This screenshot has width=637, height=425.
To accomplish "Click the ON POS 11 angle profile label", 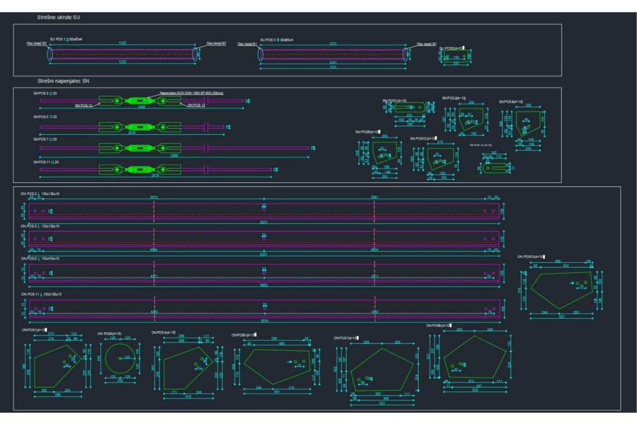I will coord(41,293).
